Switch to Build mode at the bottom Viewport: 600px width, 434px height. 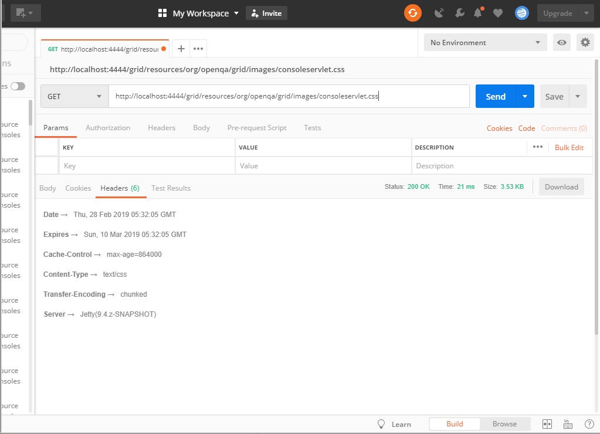pyautogui.click(x=455, y=423)
